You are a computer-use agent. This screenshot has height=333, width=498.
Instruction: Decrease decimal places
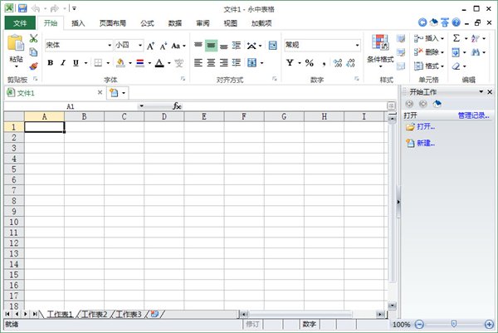(x=350, y=62)
